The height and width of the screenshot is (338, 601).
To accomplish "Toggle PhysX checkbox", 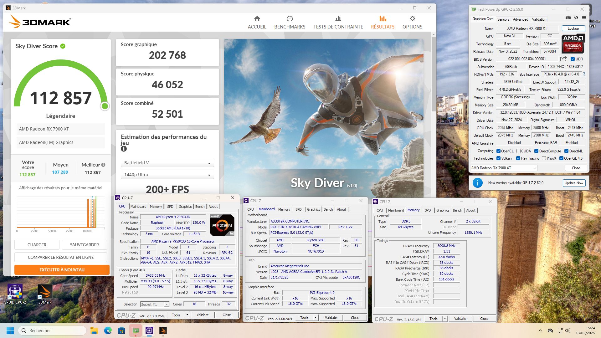I will pyautogui.click(x=544, y=158).
